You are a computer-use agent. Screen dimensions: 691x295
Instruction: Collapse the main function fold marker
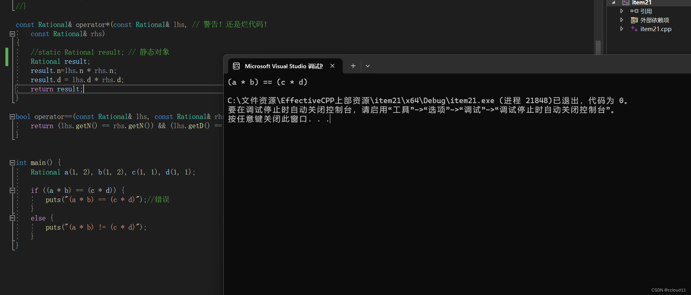tap(12, 163)
